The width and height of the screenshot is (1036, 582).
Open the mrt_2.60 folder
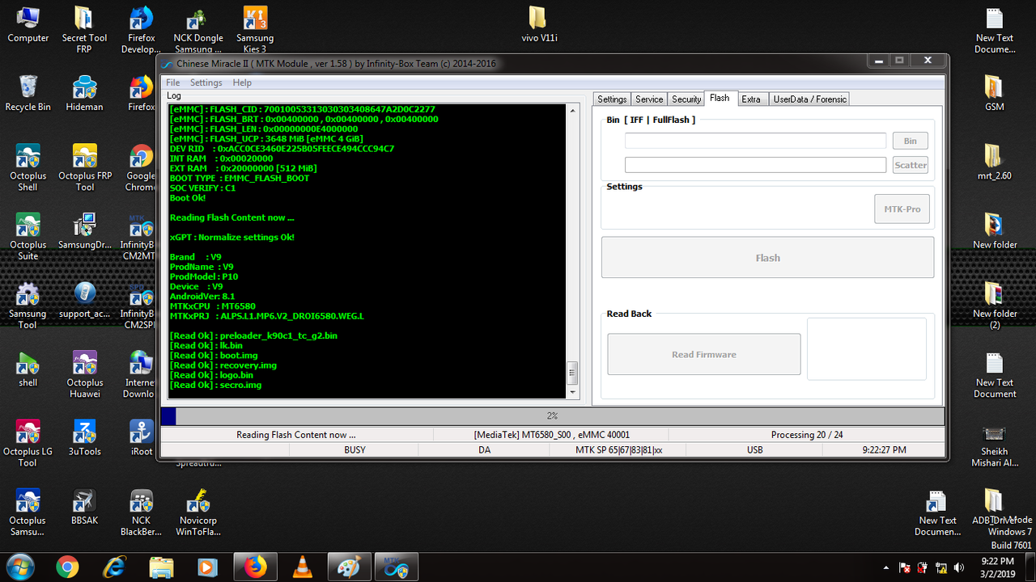pyautogui.click(x=995, y=162)
